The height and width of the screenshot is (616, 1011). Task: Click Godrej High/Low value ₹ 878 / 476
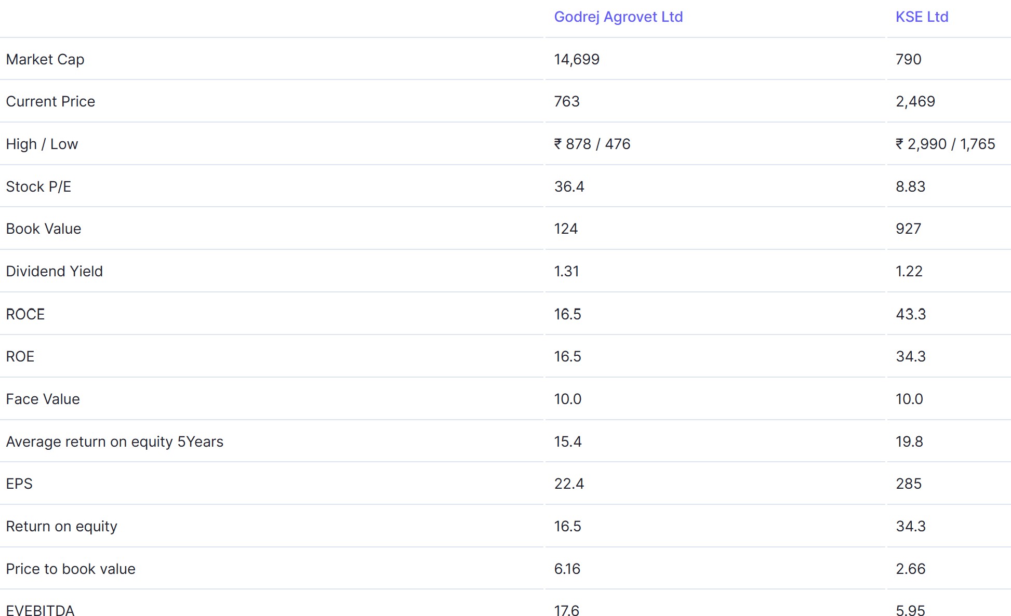[x=592, y=144]
